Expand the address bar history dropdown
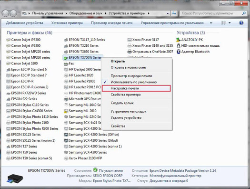This screenshot has width=250, height=189. [168, 13]
